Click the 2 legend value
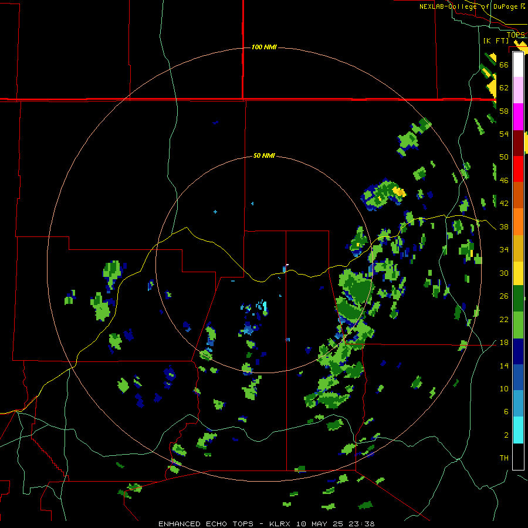The image size is (528, 528). tap(506, 435)
